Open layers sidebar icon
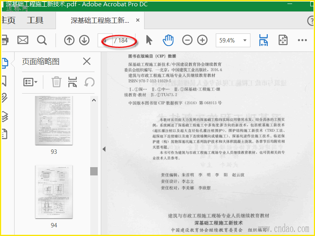This screenshot has height=236, width=315. pos(5,116)
